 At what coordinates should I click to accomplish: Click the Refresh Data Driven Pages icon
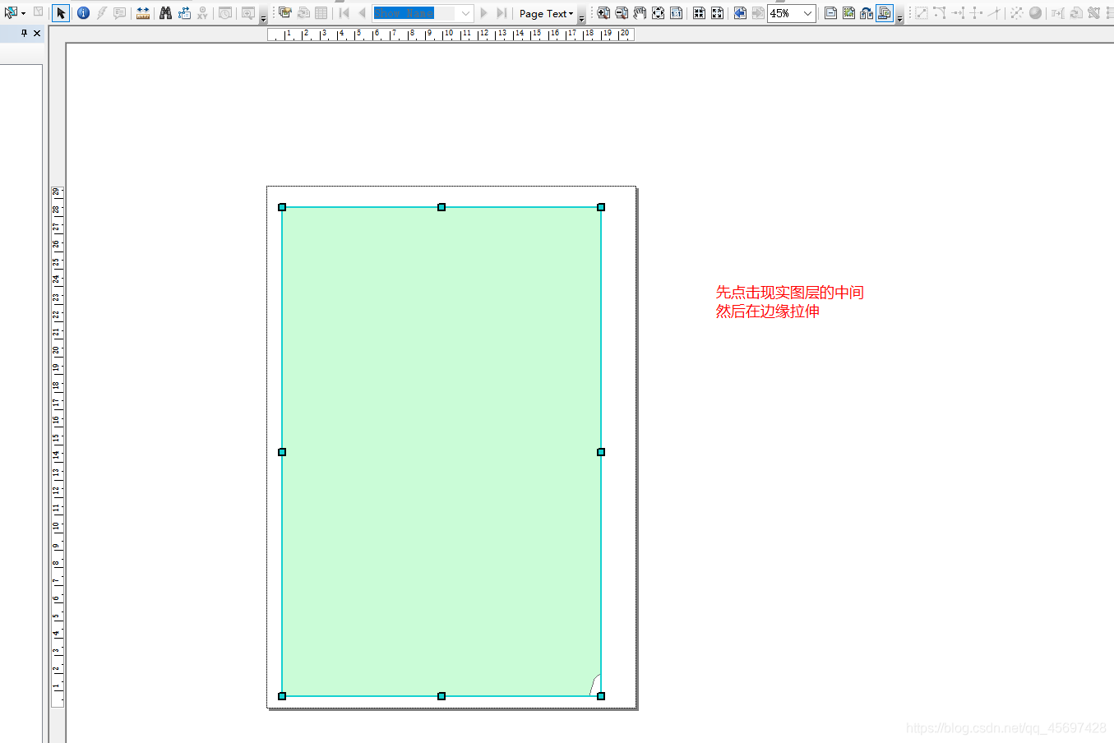pos(303,12)
